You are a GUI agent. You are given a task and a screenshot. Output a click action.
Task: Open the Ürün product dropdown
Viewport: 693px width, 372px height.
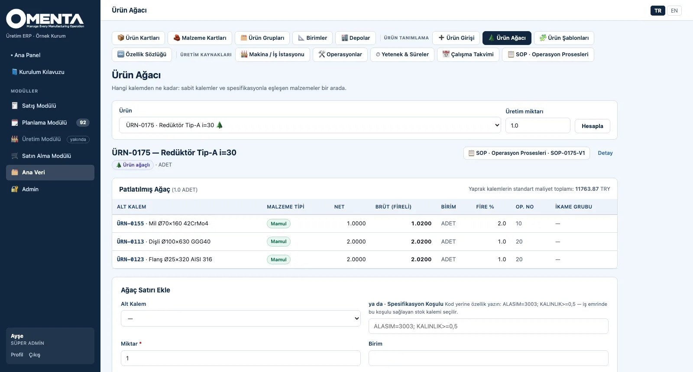point(310,125)
